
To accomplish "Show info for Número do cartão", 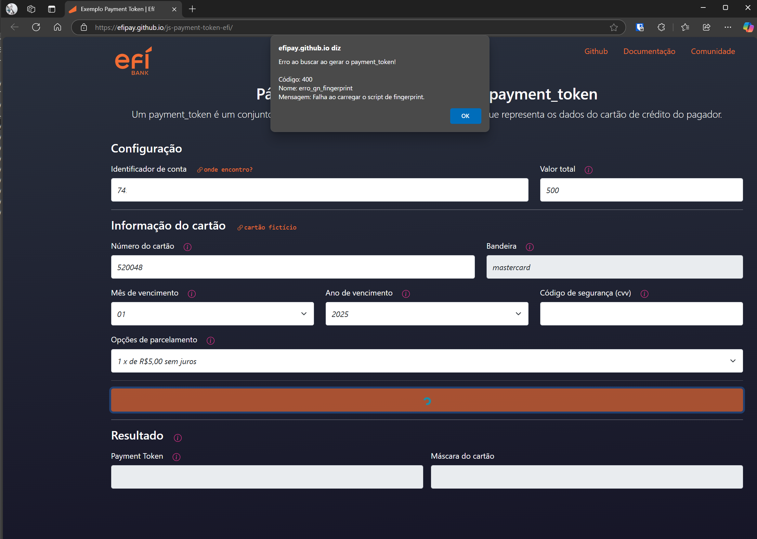I will point(188,247).
